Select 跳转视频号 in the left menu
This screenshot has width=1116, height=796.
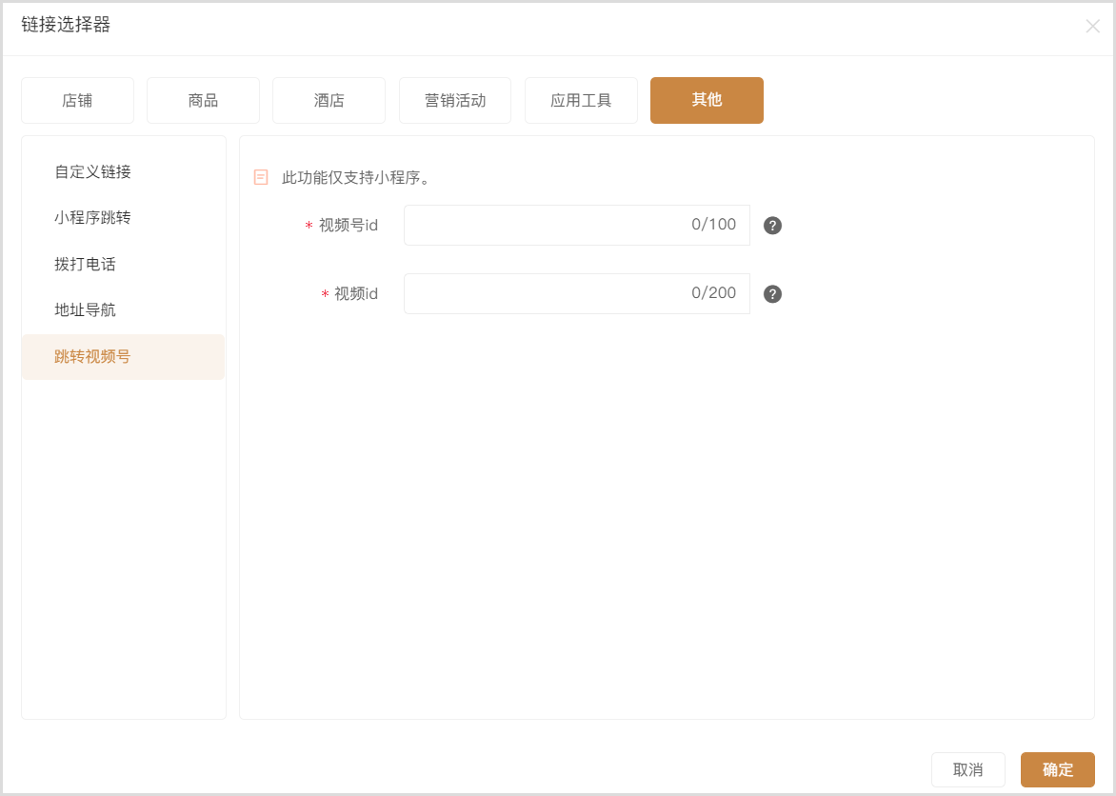93,357
